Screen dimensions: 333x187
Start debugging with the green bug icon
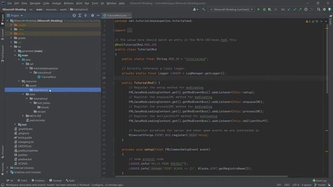tap(264, 9)
